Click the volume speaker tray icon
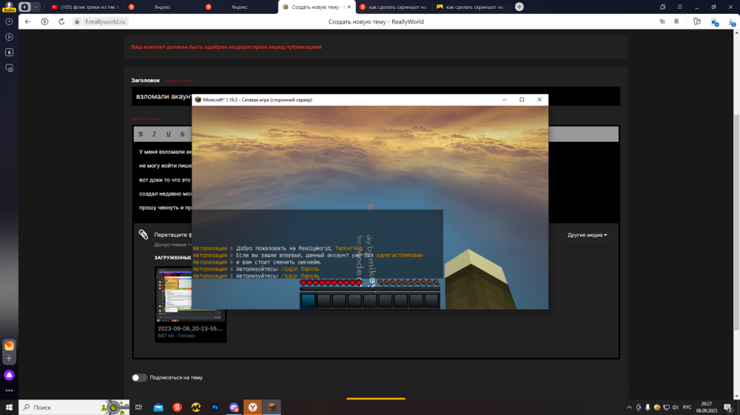The height and width of the screenshot is (415, 740). pyautogui.click(x=675, y=408)
